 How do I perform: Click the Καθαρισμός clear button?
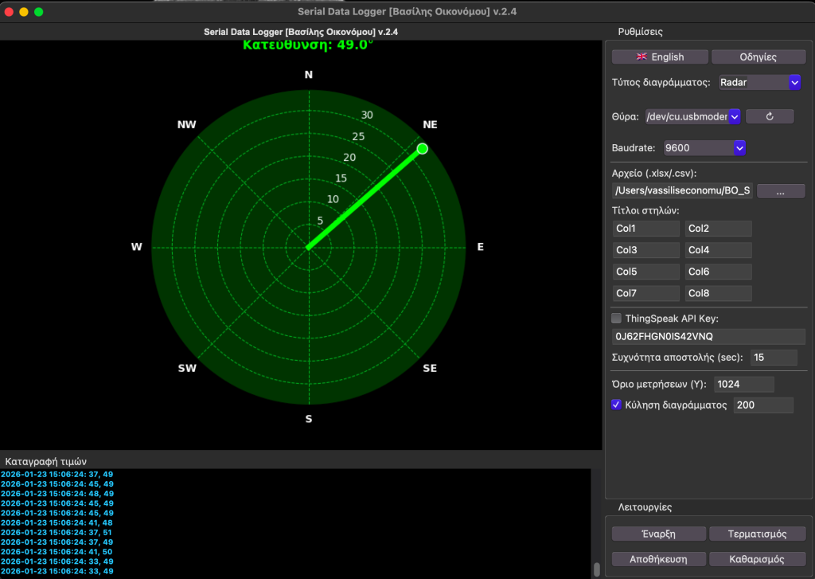757,558
